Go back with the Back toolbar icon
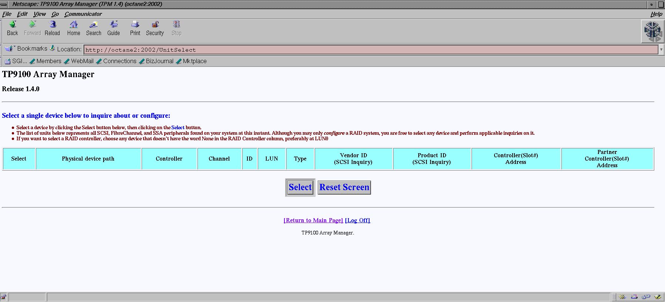The width and height of the screenshot is (665, 302). [13, 25]
